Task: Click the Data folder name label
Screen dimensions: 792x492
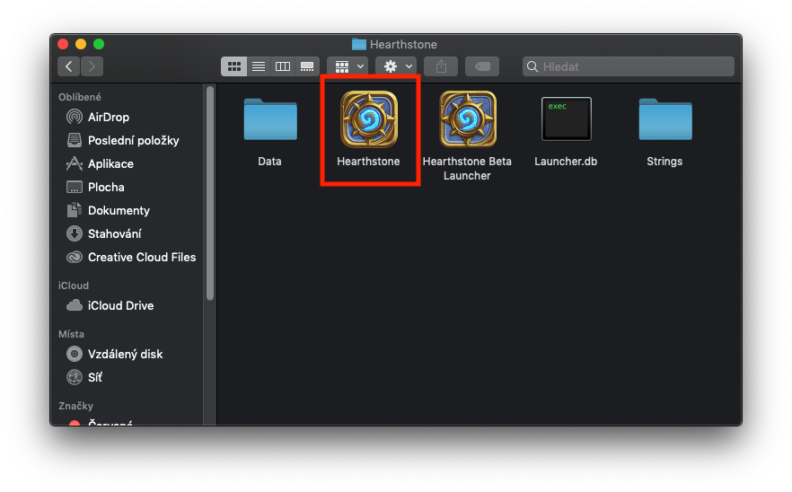Action: click(269, 162)
